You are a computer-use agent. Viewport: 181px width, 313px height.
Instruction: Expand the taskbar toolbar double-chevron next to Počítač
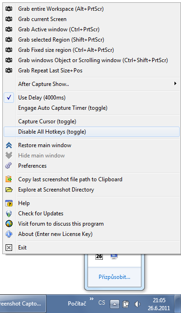pyautogui.click(x=92, y=299)
